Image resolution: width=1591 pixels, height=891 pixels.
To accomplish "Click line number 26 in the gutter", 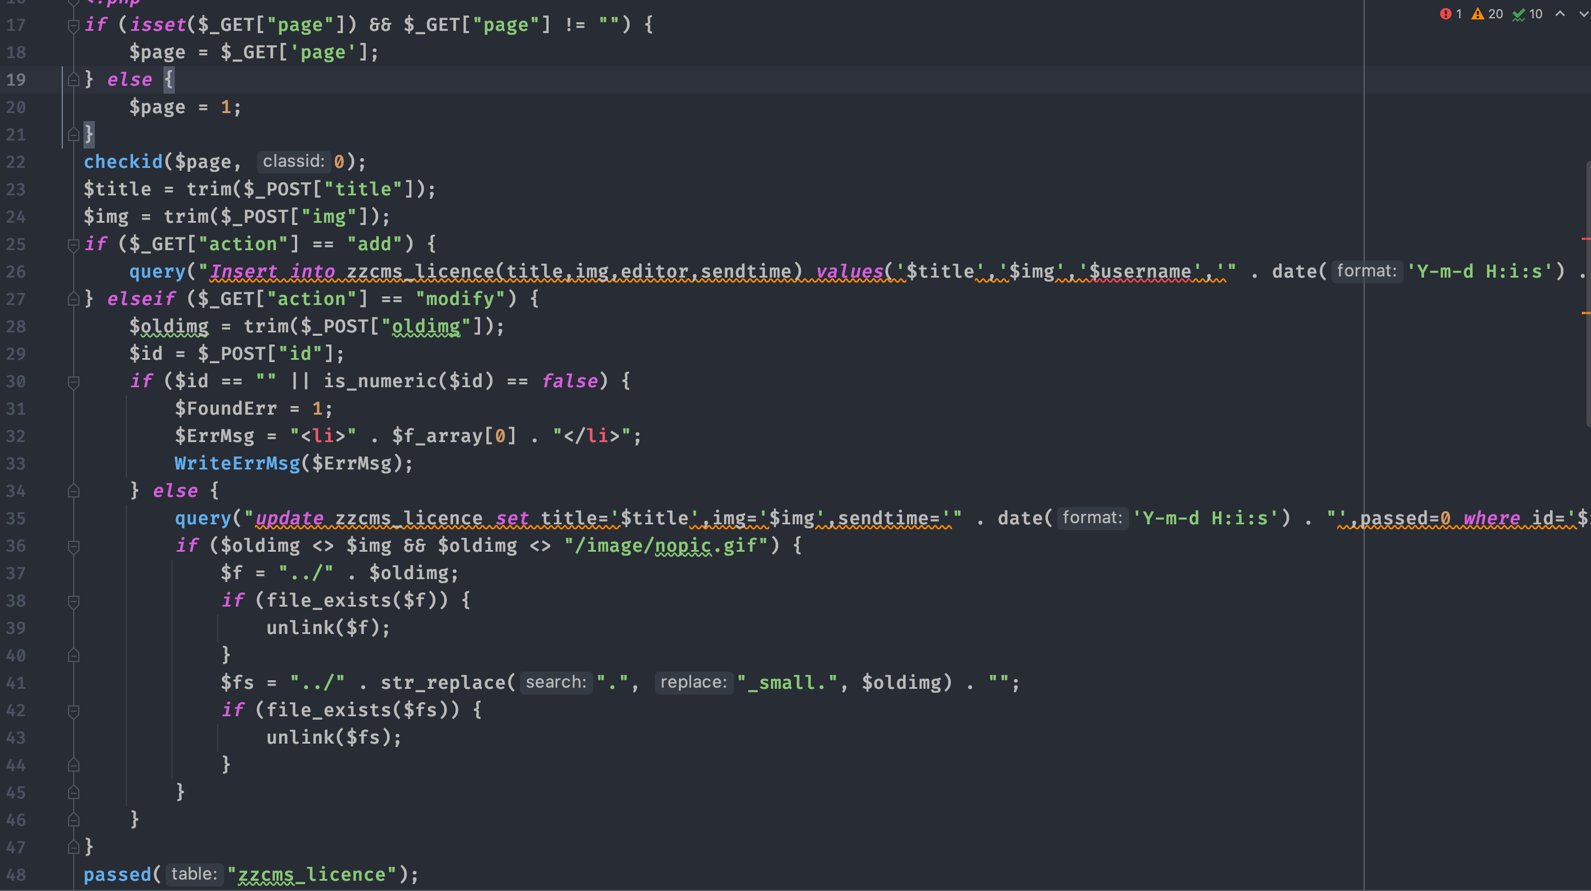I will [x=16, y=272].
